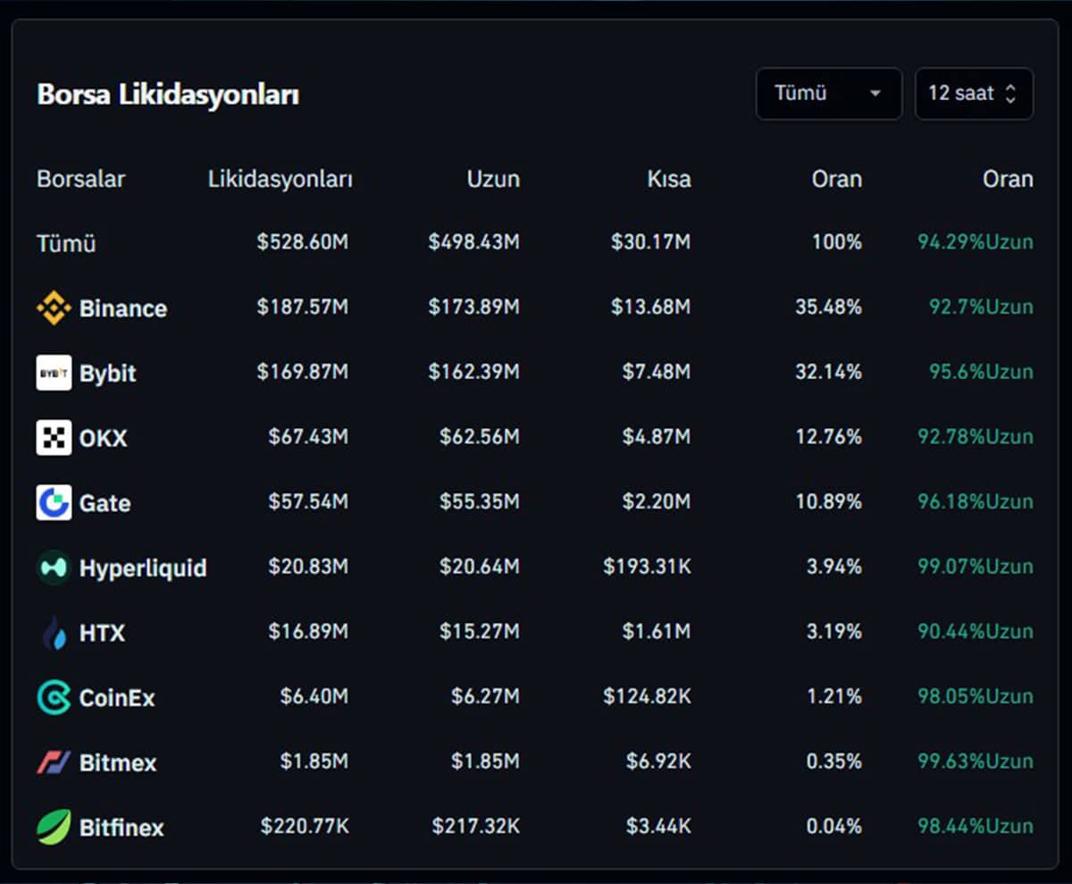The height and width of the screenshot is (884, 1072).
Task: Click the 95.6%Uzun ratio for Bybit
Action: (x=981, y=372)
